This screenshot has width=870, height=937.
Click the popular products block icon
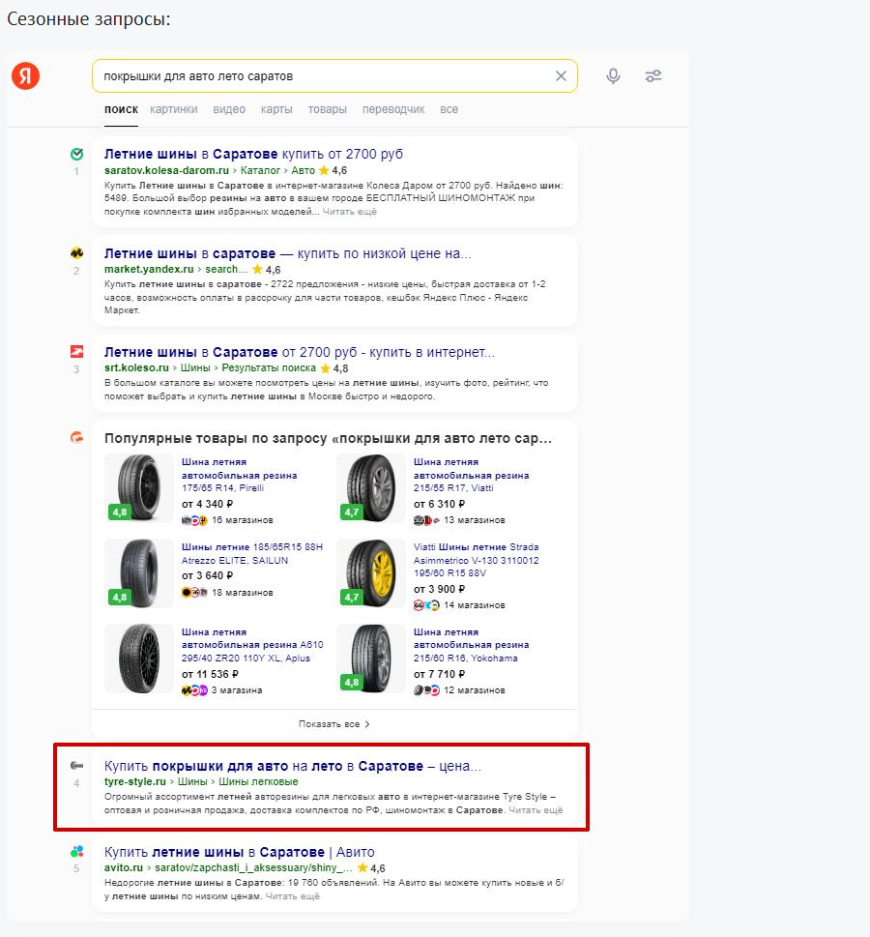(x=76, y=437)
